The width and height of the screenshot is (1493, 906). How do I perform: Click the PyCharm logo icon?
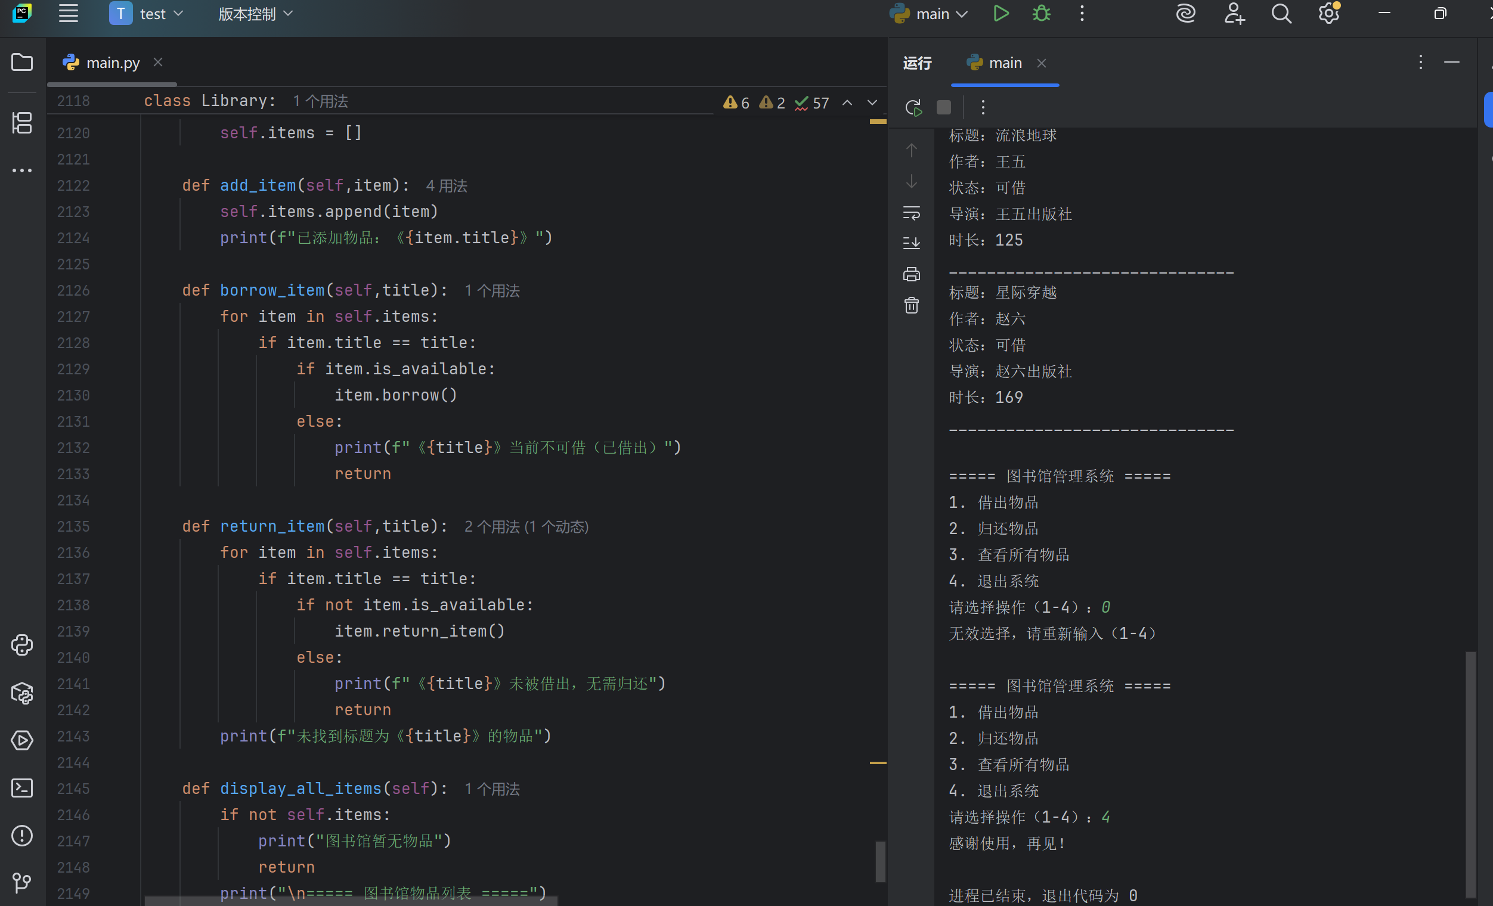tap(22, 13)
